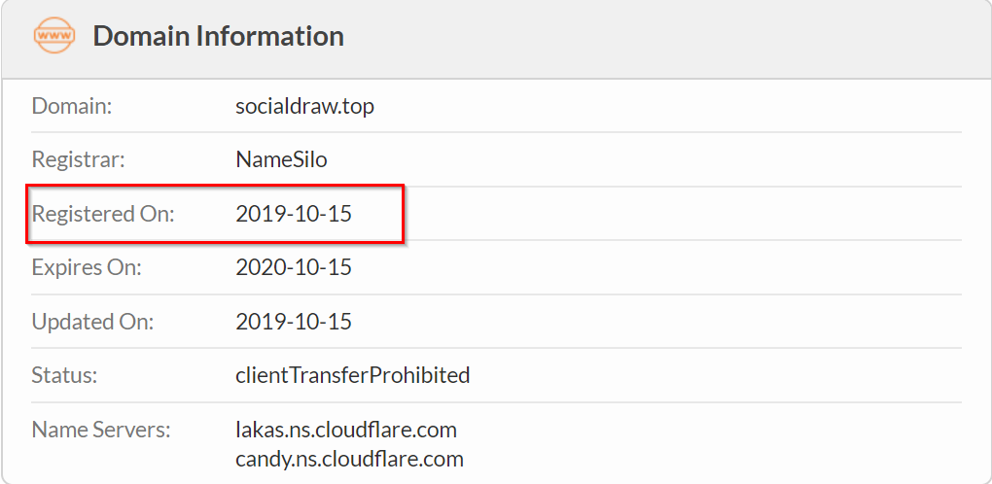
Task: Click the 2020-10-15 expiry date
Action: click(x=294, y=268)
